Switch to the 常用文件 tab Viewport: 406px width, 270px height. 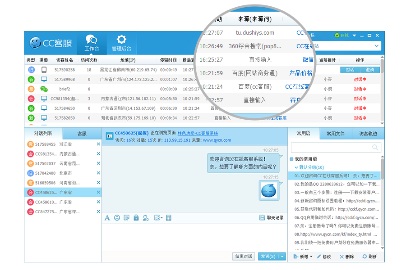coord(336,133)
